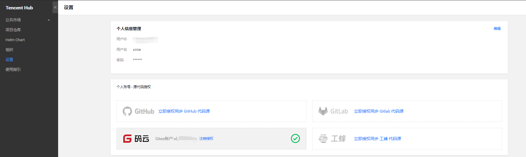This screenshot has height=157, width=526.
Task: Open the Helm Chart menu item
Action: (x=15, y=40)
